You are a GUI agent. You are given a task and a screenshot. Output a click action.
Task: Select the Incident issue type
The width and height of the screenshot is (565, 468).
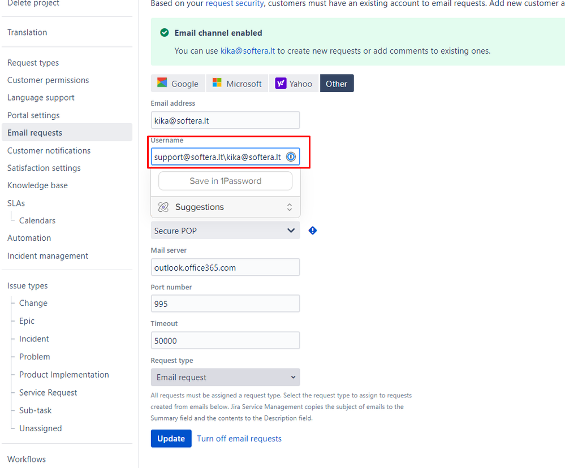(x=34, y=339)
